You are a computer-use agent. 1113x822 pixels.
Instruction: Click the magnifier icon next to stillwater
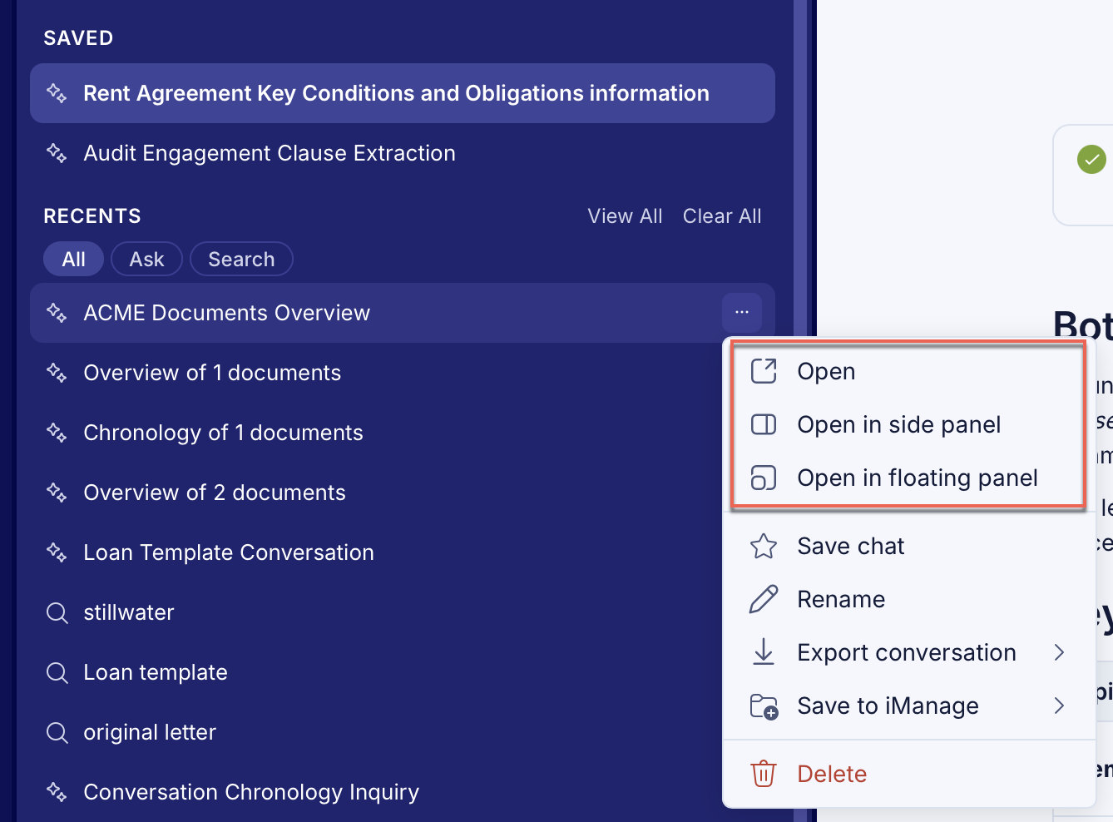click(x=57, y=613)
